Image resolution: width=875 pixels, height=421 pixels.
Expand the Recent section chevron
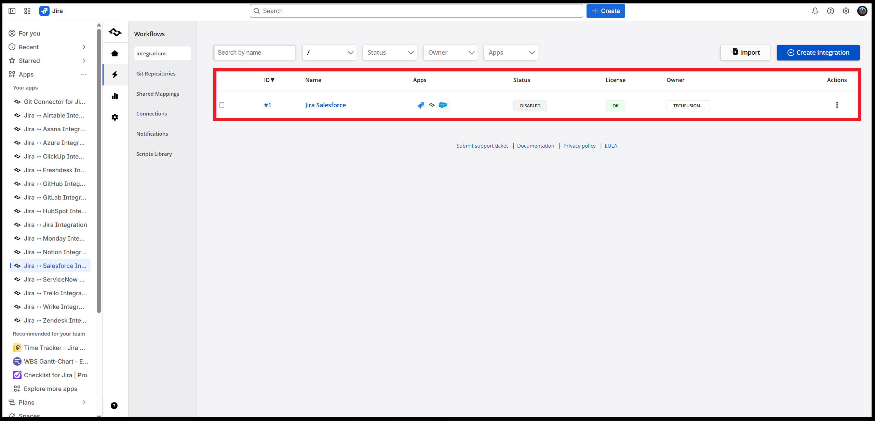click(x=84, y=47)
